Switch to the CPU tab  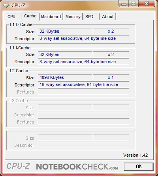pos(11,17)
